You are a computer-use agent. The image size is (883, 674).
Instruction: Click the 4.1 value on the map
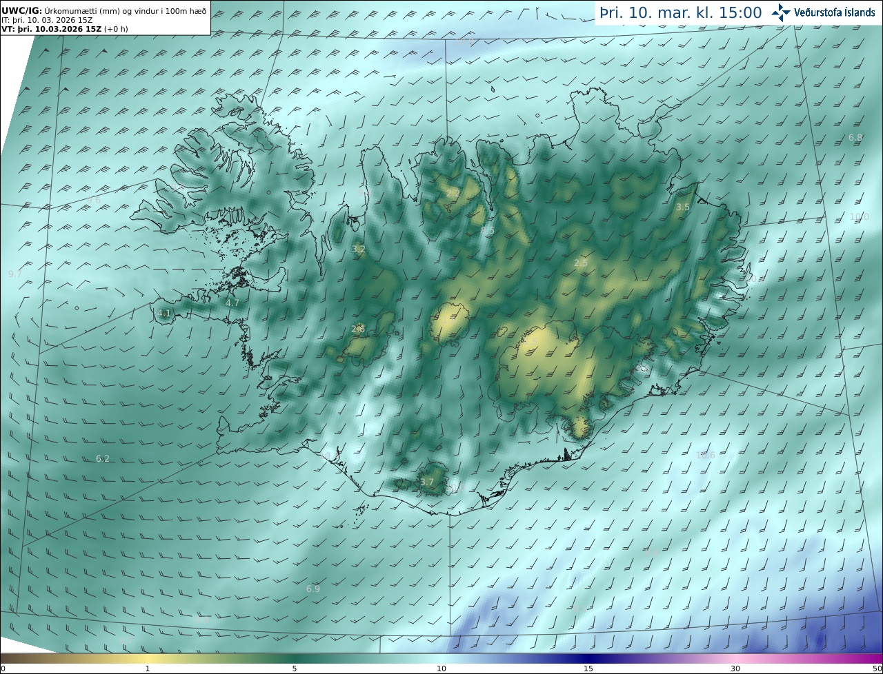point(164,313)
